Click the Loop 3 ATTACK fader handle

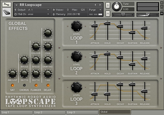pyautogui.click(x=94, y=94)
